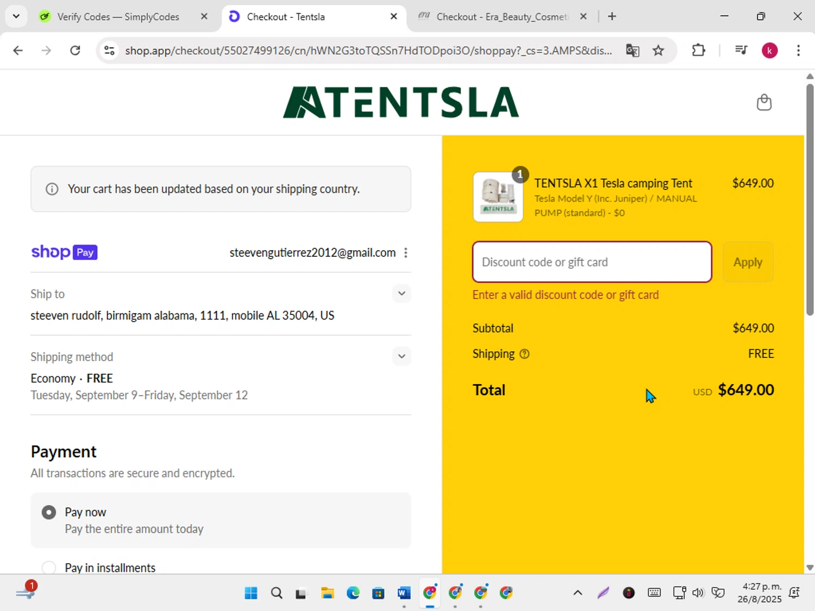
Task: Expand the Ship to address section
Action: click(x=402, y=293)
